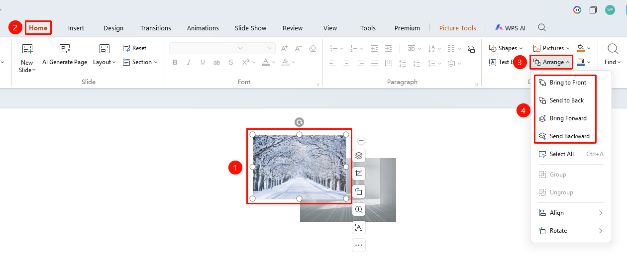The width and height of the screenshot is (627, 267).
Task: Click the decrease indent icon
Action: click(x=374, y=48)
